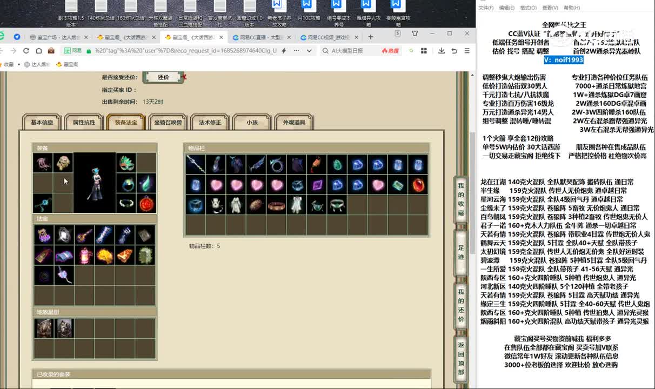Click the browser forward arrow

[x=13, y=51]
